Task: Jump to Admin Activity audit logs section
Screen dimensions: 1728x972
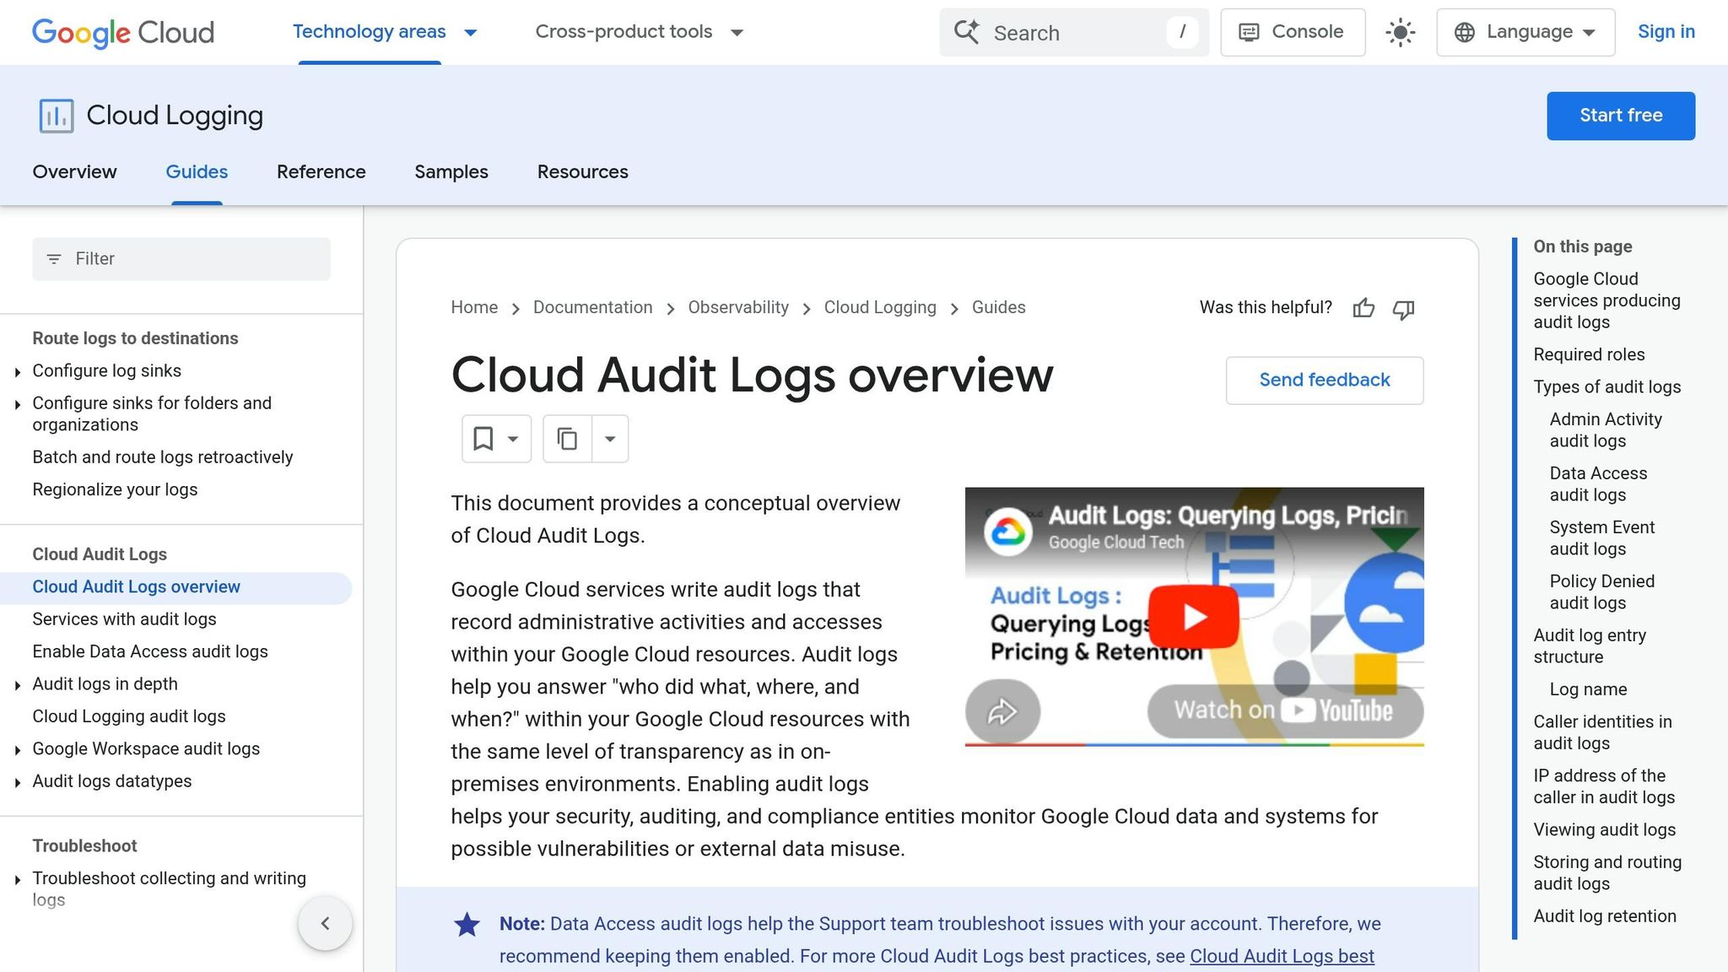Action: click(1606, 430)
